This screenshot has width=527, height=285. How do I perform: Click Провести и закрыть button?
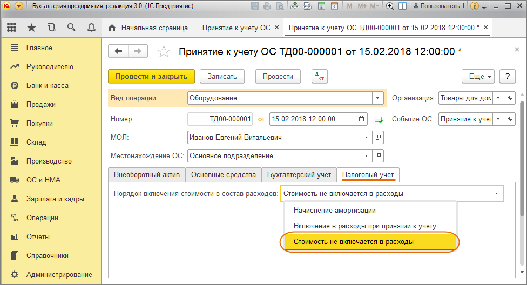(x=151, y=77)
